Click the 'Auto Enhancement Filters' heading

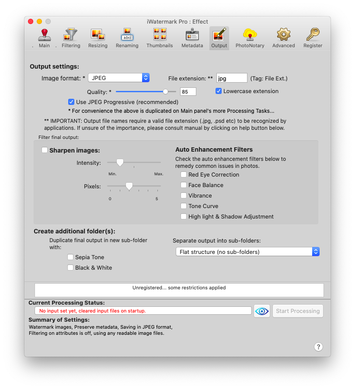(x=214, y=149)
